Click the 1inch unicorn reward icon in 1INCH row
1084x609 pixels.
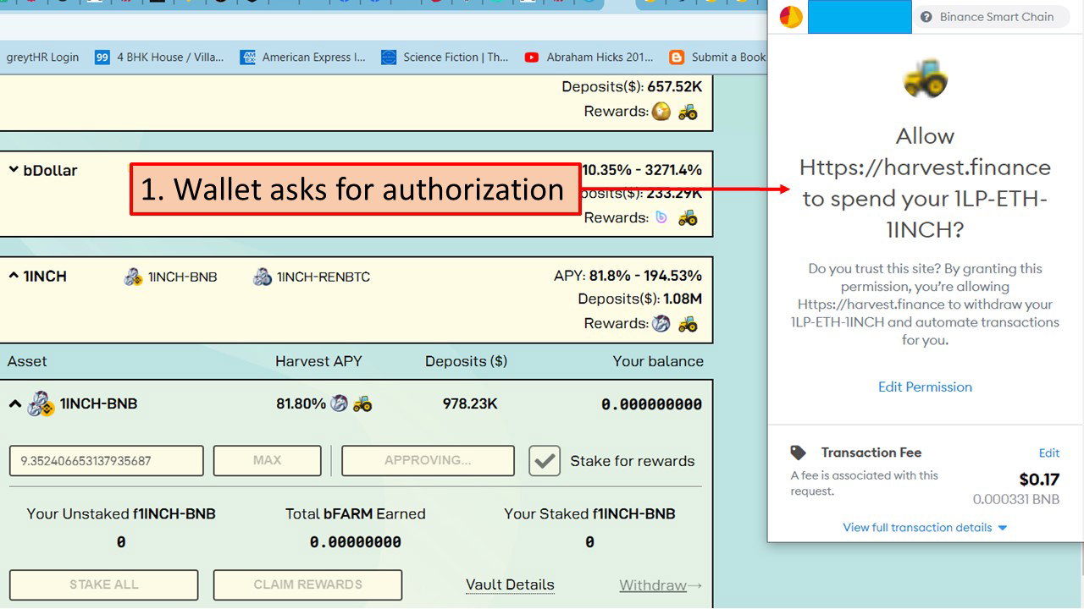661,323
